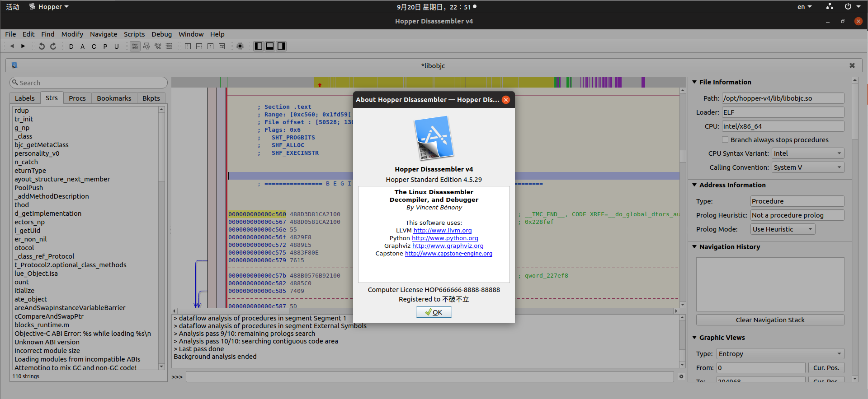
Task: Click the strings list vertical scrollbar
Action: click(x=161, y=238)
